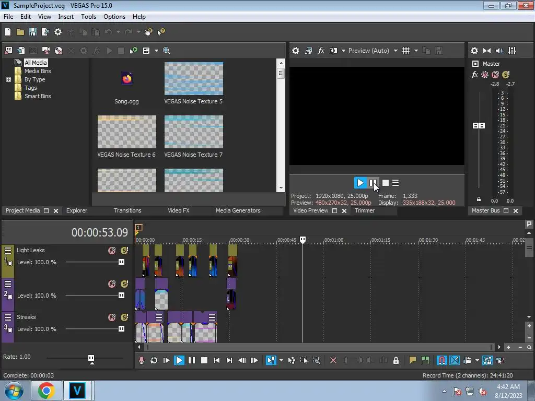Screen dimensions: 535x401
Task: Click the preview overlays grid icon
Action: [x=405, y=51]
